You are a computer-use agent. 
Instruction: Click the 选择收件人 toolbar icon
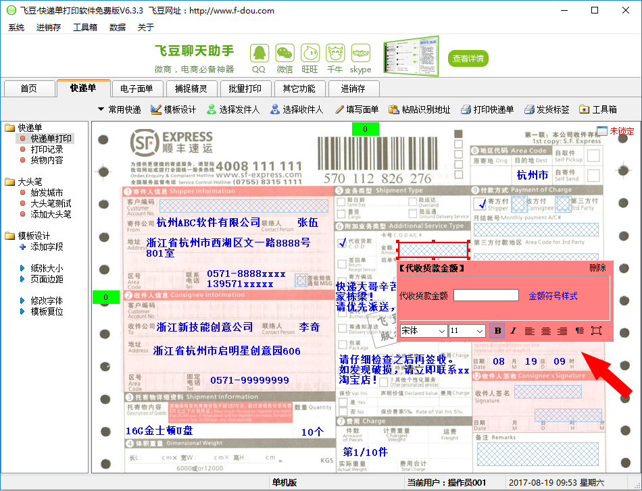click(275, 109)
